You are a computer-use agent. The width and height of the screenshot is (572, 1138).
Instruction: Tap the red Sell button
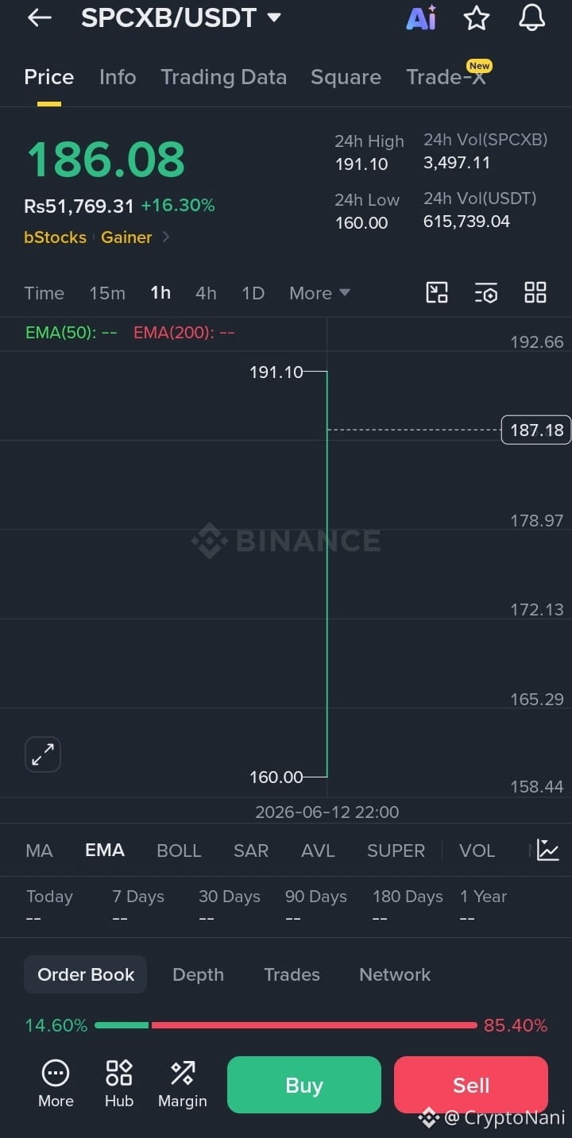(471, 1085)
